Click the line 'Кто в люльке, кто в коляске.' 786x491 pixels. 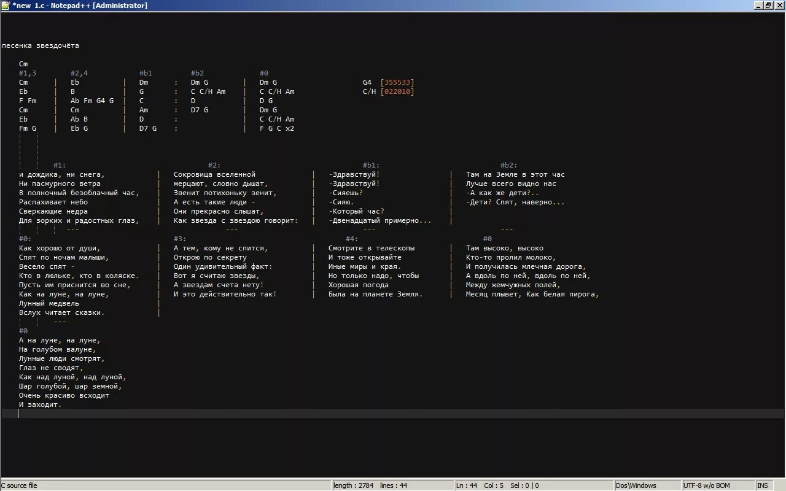click(x=79, y=276)
